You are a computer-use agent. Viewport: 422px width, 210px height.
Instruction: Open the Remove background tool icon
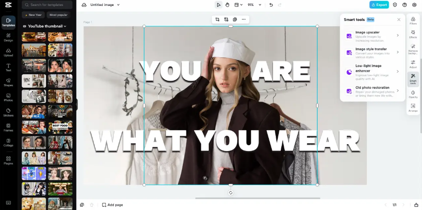pos(413,50)
